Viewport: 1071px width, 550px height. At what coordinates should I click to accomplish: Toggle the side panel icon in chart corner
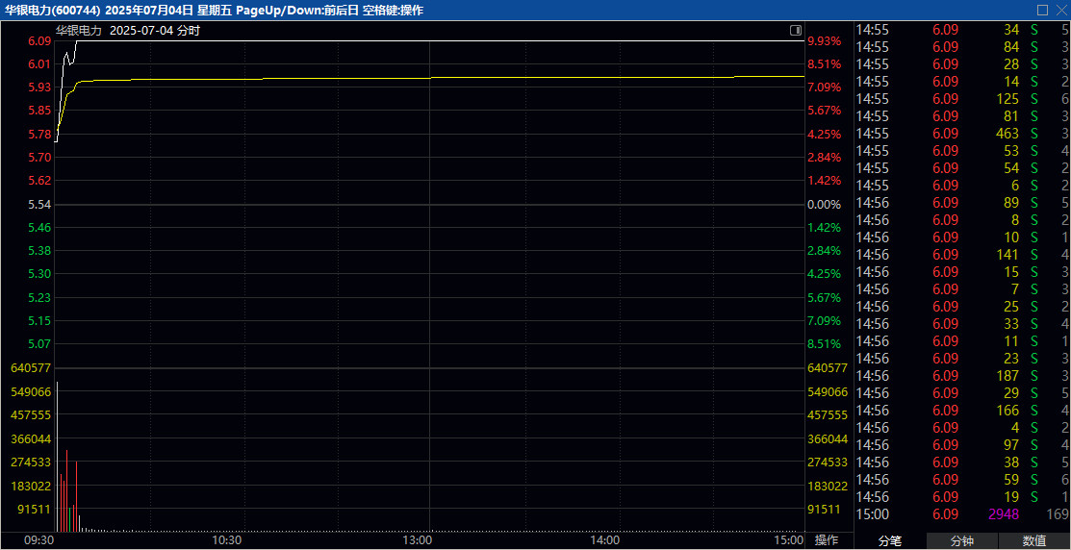click(795, 31)
